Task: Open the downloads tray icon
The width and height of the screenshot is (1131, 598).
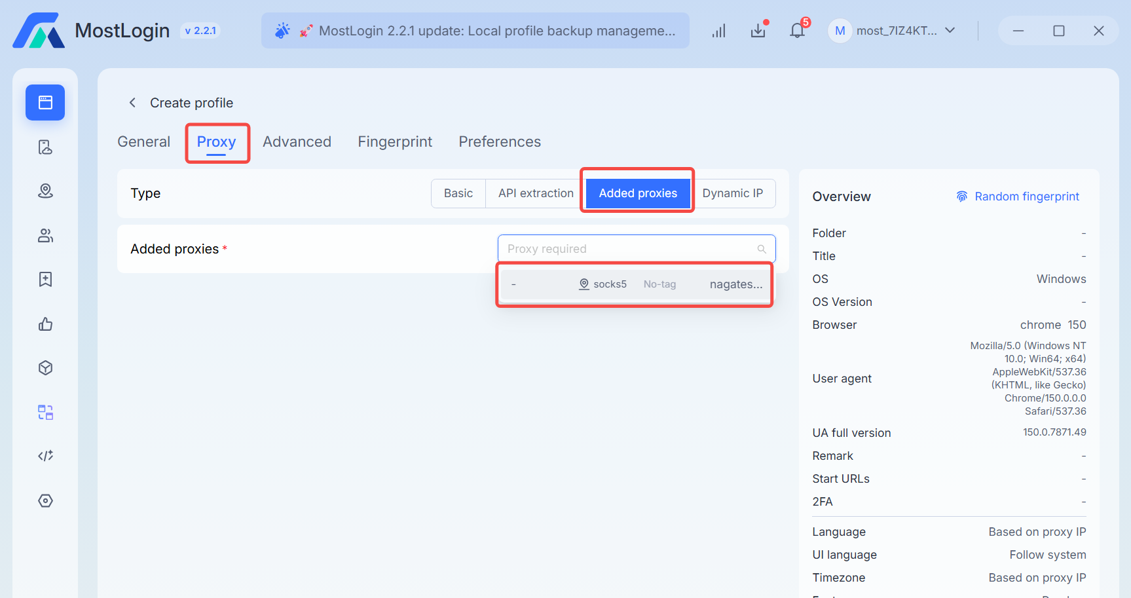Action: [758, 31]
